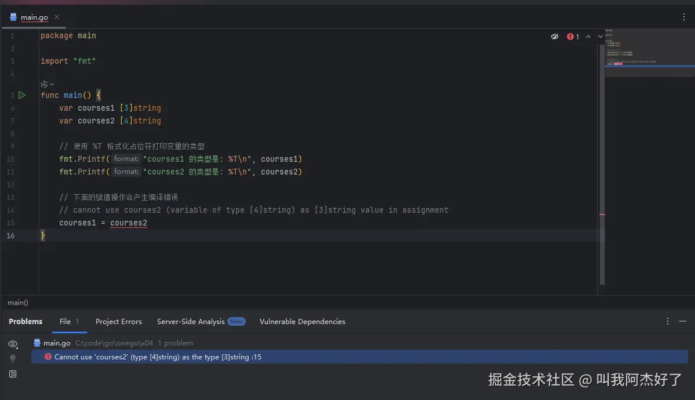Click the Go file icon in Problems list
The height and width of the screenshot is (400, 695).
tap(37, 343)
